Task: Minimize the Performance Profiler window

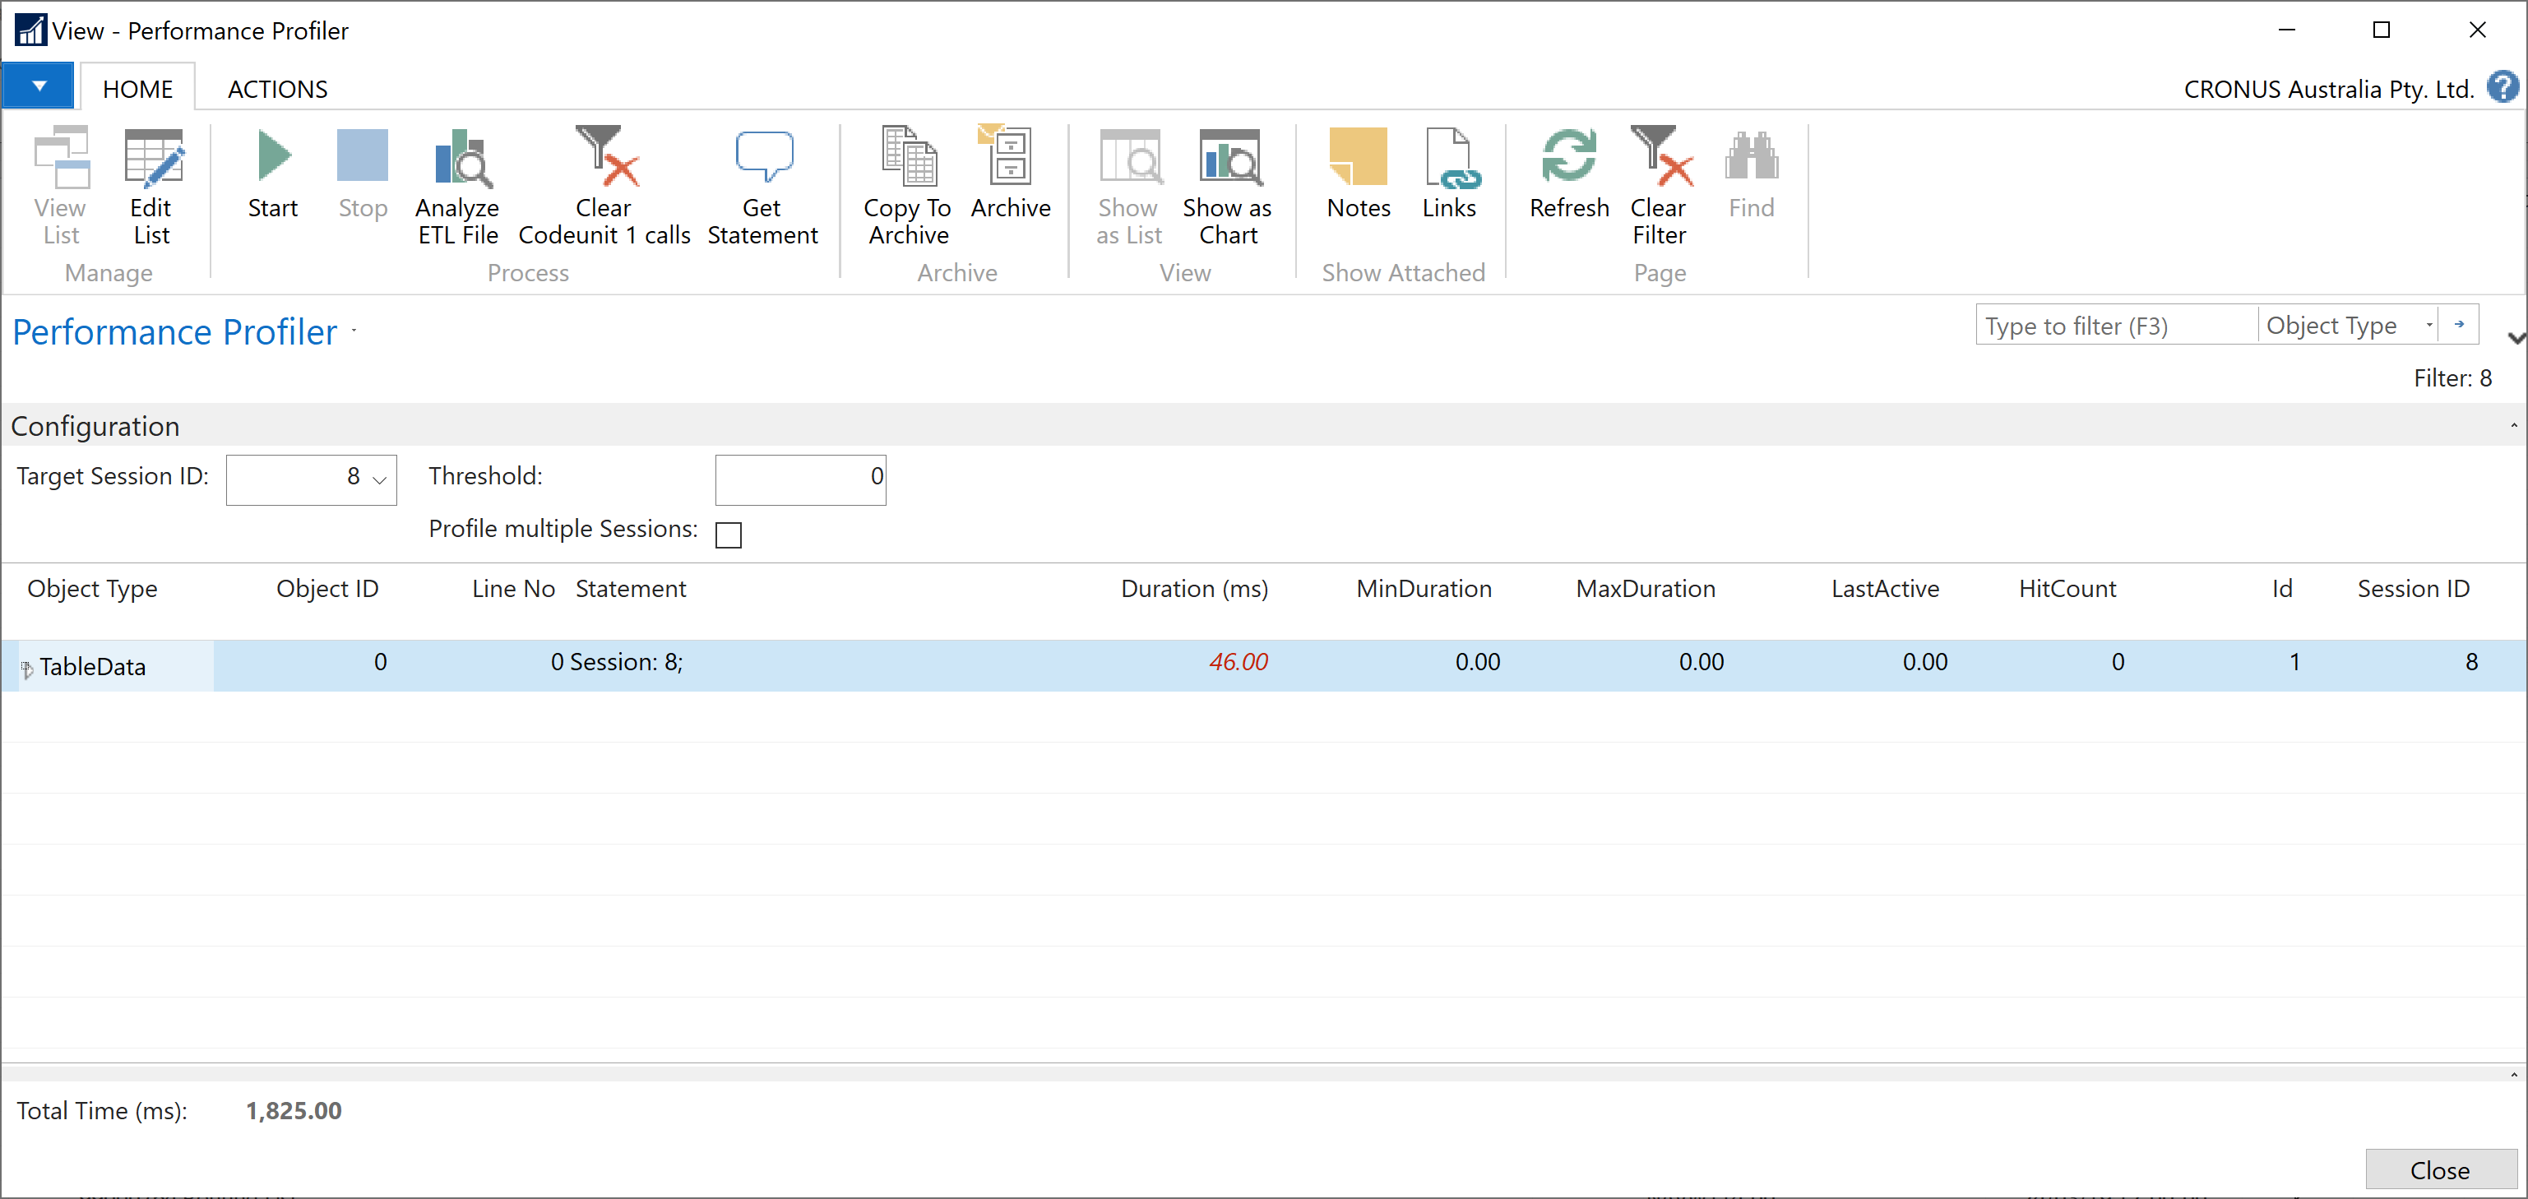Action: (x=2286, y=30)
